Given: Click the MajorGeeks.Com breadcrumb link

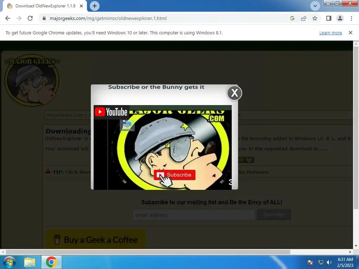Looking at the screenshot, I should tap(65, 115).
